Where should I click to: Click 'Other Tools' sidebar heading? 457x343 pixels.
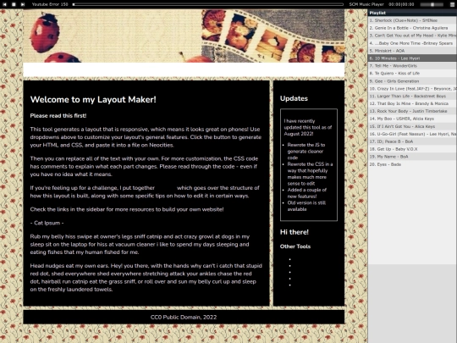(295, 246)
